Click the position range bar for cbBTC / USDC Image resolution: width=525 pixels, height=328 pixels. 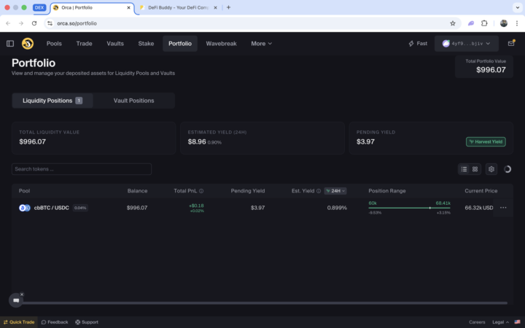tap(410, 208)
